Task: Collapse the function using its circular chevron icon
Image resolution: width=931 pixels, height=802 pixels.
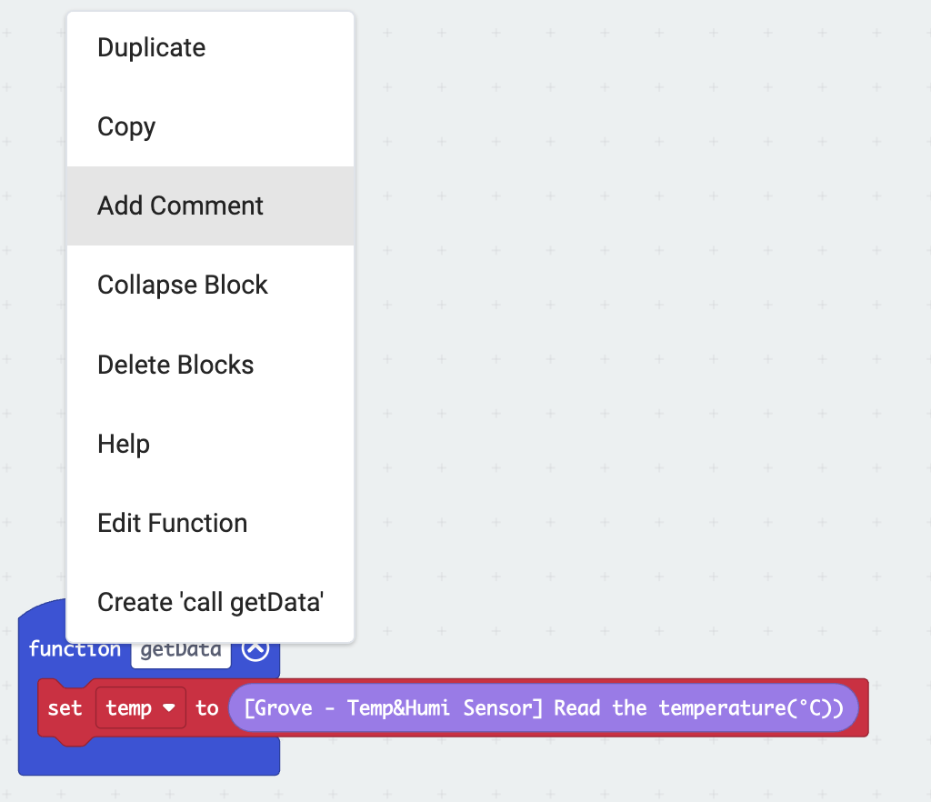Action: (255, 649)
